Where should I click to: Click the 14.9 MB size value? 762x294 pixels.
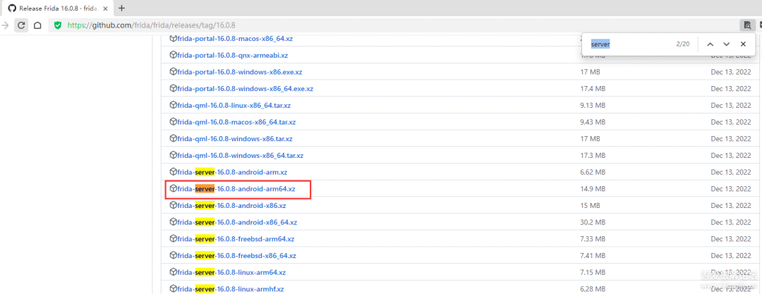(593, 189)
